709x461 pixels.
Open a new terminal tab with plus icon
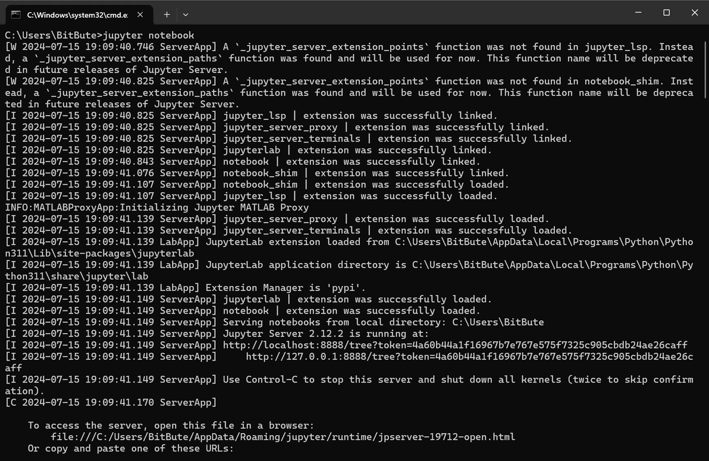pyautogui.click(x=167, y=14)
